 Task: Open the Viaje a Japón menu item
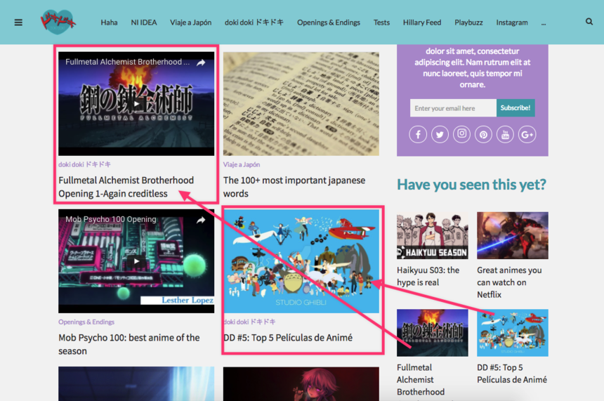click(x=190, y=22)
